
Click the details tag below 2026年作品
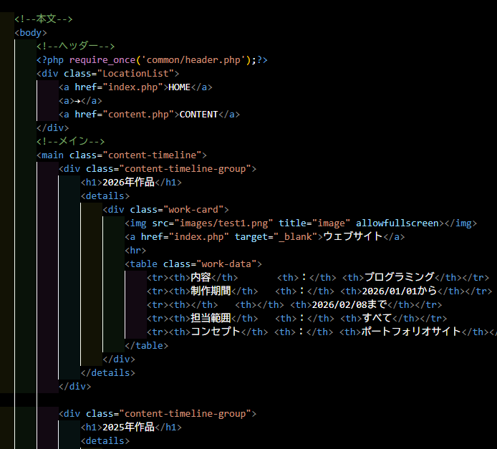(105, 196)
